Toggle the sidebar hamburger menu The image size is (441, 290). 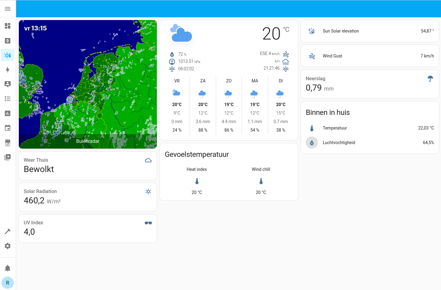tap(8, 9)
